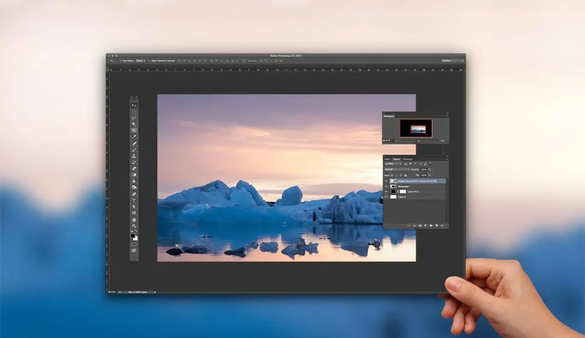Screen dimensions: 585x338
Task: Select the Rectangular Marquee tool
Action: point(134,112)
